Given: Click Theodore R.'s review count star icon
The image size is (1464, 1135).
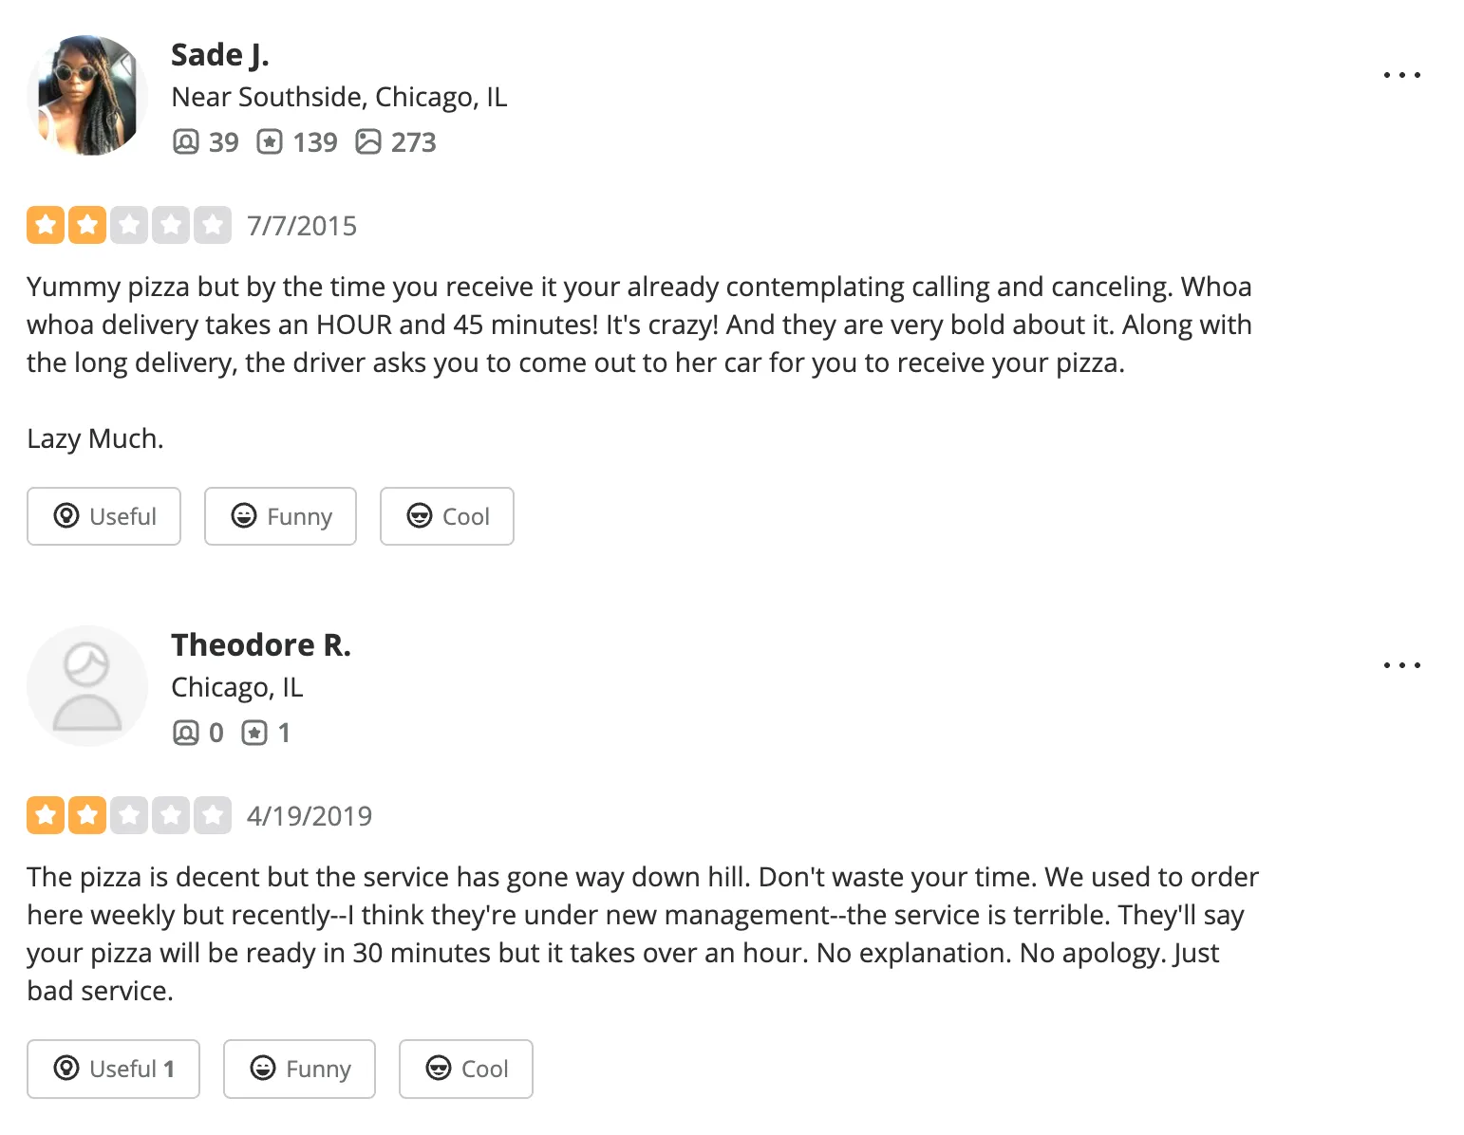Looking at the screenshot, I should (x=254, y=733).
